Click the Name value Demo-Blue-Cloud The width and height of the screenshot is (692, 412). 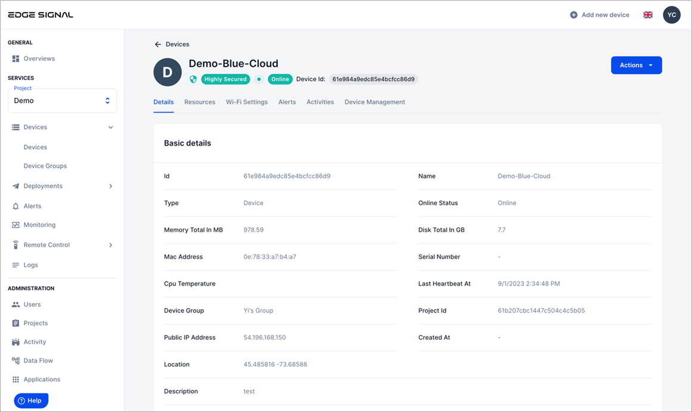click(524, 176)
